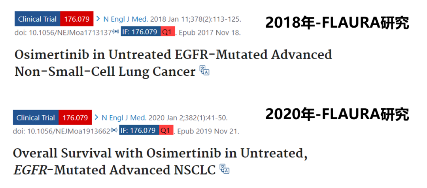This screenshot has width=427, height=188.
Task: Click Clinical Trial badge of 2020 article
Action: 36,118
